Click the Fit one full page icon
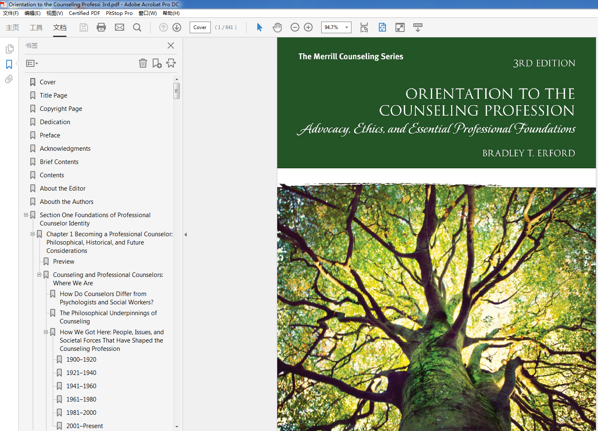598x431 pixels. (382, 27)
